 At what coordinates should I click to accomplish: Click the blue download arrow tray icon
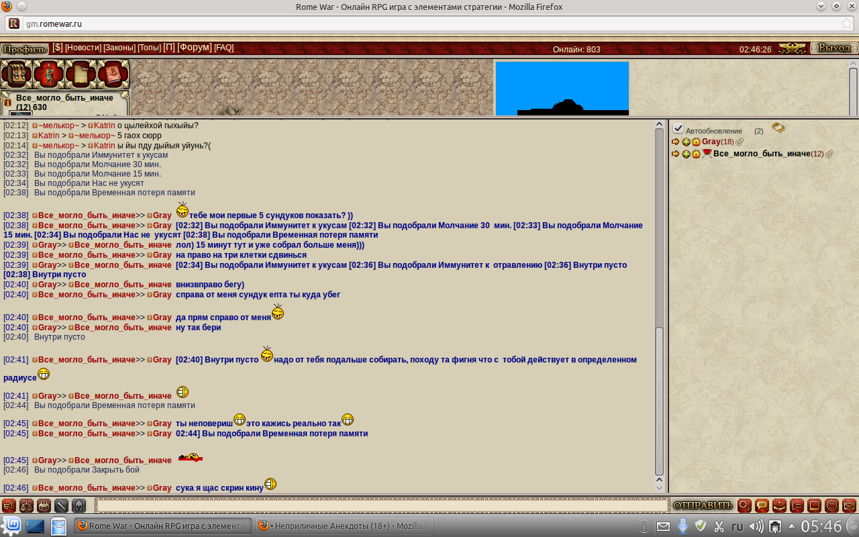pyautogui.click(x=683, y=526)
